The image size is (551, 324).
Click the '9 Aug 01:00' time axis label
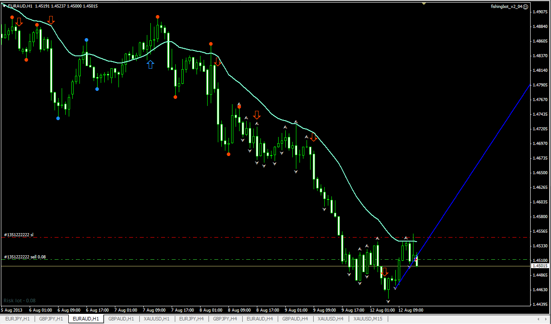point(297,310)
